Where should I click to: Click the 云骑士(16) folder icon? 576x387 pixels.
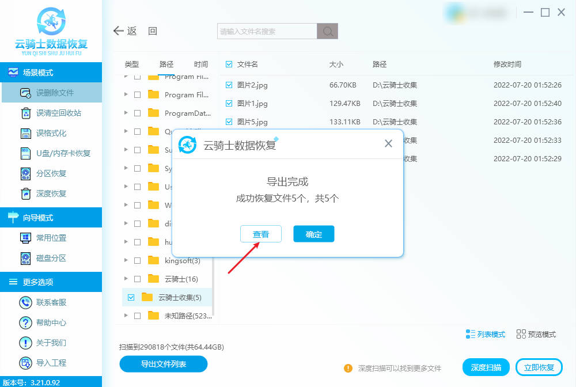click(x=154, y=279)
